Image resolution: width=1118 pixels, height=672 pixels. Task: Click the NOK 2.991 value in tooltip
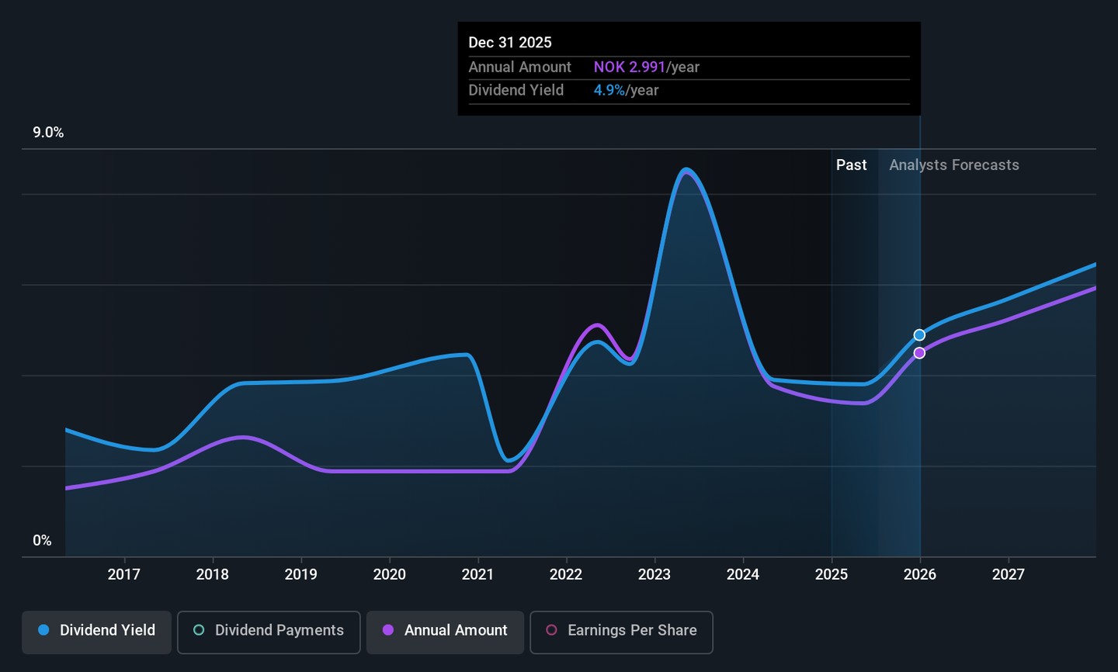coord(629,68)
